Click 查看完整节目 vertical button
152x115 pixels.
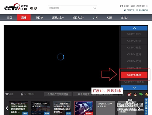(146, 106)
